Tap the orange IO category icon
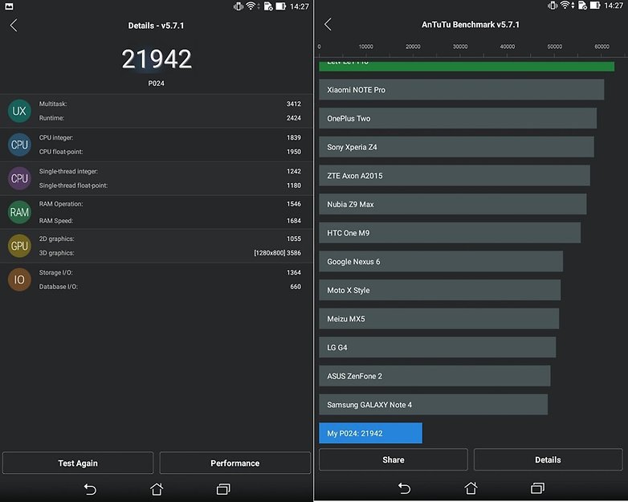Viewport: 628px width, 502px height. [x=19, y=280]
